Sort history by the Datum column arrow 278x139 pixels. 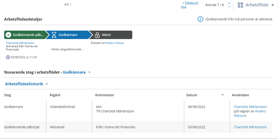click(x=222, y=95)
